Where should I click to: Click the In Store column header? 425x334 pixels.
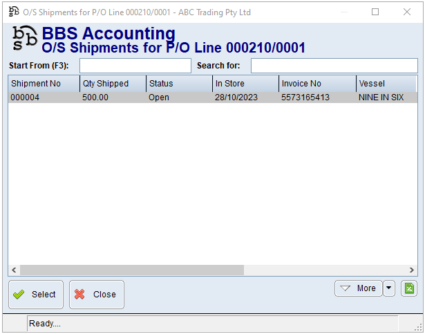(x=245, y=84)
